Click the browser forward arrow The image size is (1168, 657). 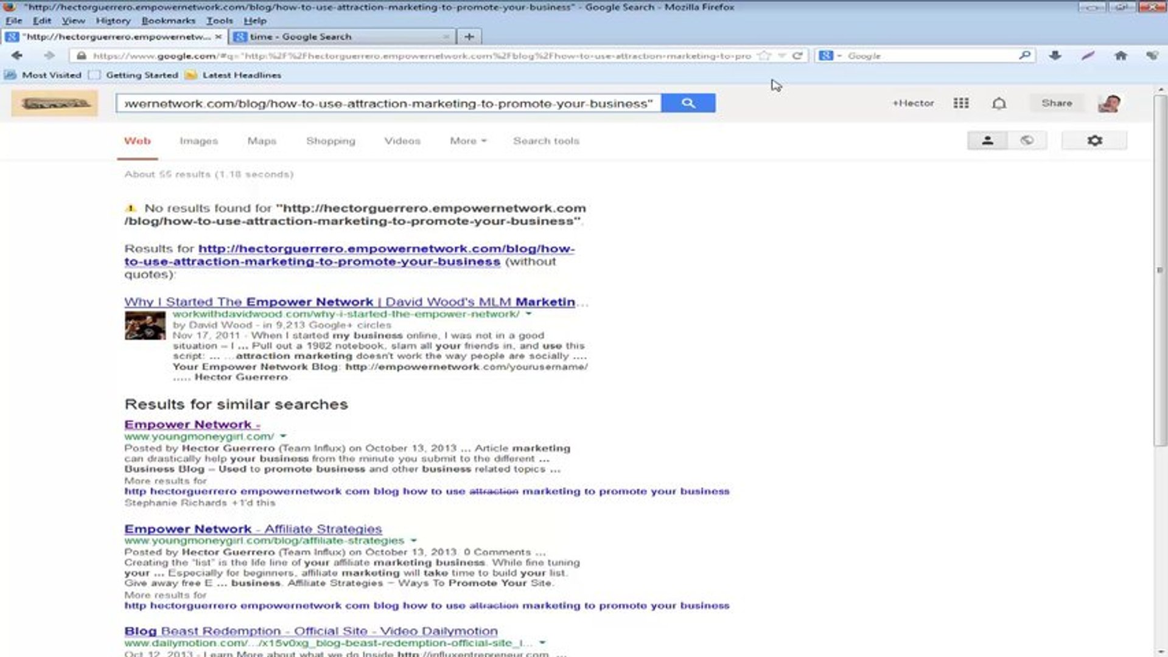(x=49, y=55)
